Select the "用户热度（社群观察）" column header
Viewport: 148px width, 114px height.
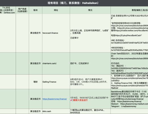[x=22, y=10]
